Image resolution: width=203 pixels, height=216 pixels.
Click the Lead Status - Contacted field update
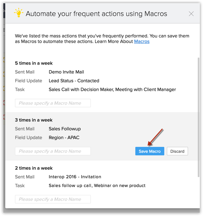click(x=74, y=81)
